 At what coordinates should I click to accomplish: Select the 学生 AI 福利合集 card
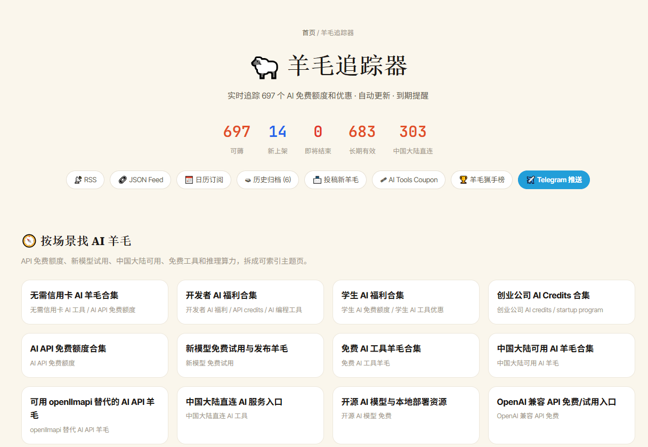point(406,302)
